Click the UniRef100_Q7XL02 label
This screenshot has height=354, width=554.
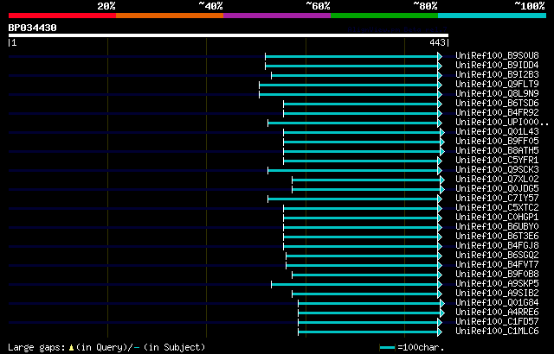click(497, 180)
